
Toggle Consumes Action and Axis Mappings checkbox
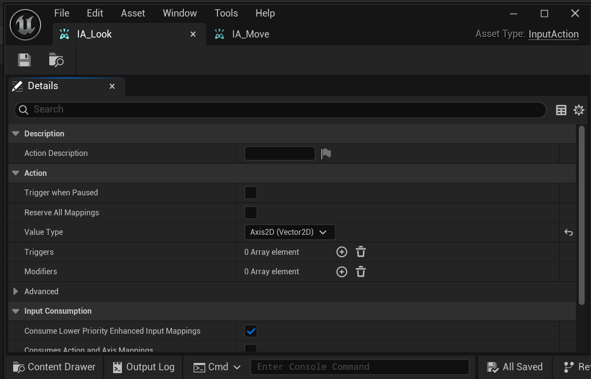(251, 348)
